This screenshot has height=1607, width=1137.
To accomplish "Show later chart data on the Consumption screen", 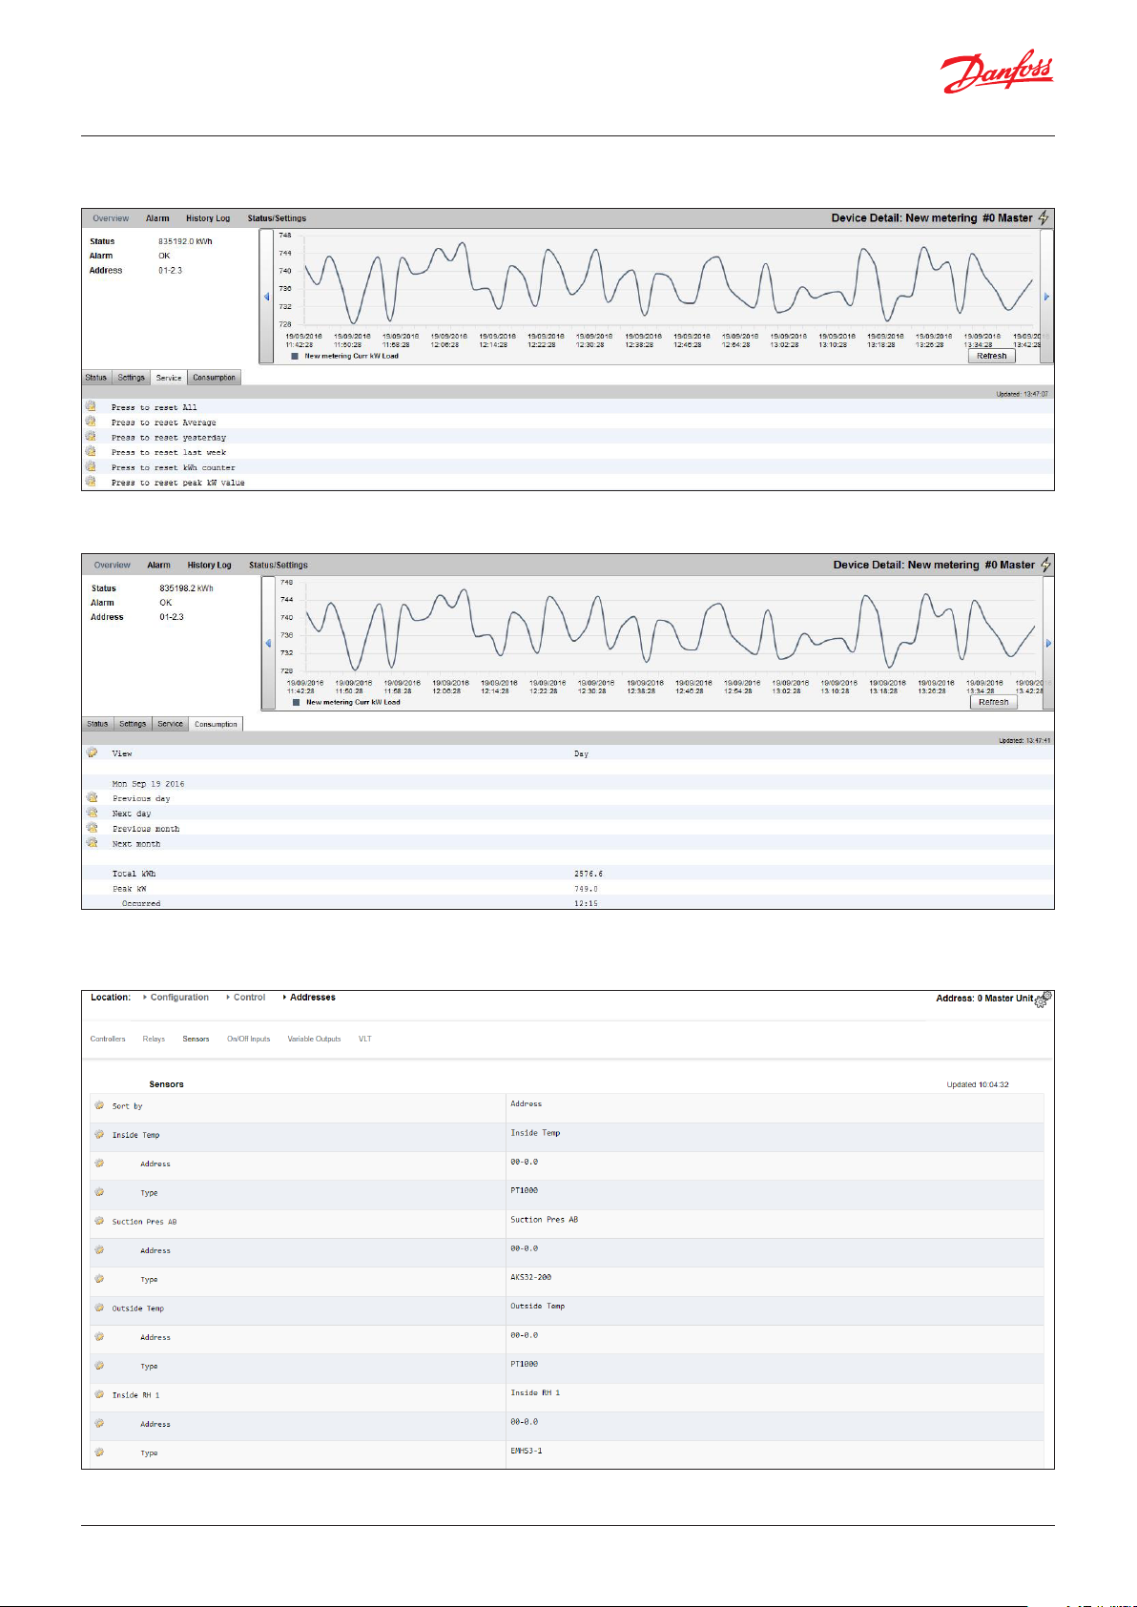I will [1048, 644].
